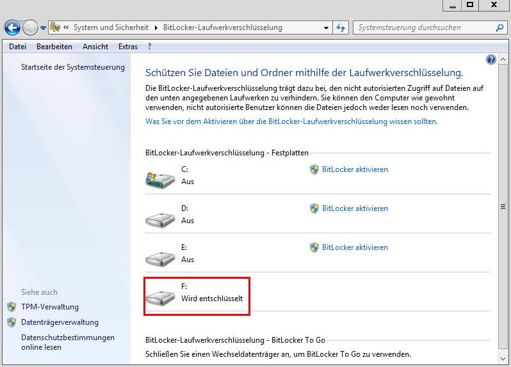This screenshot has height=367, width=511.
Task: Open Datenträgerverwaltung link
Action: tap(60, 322)
